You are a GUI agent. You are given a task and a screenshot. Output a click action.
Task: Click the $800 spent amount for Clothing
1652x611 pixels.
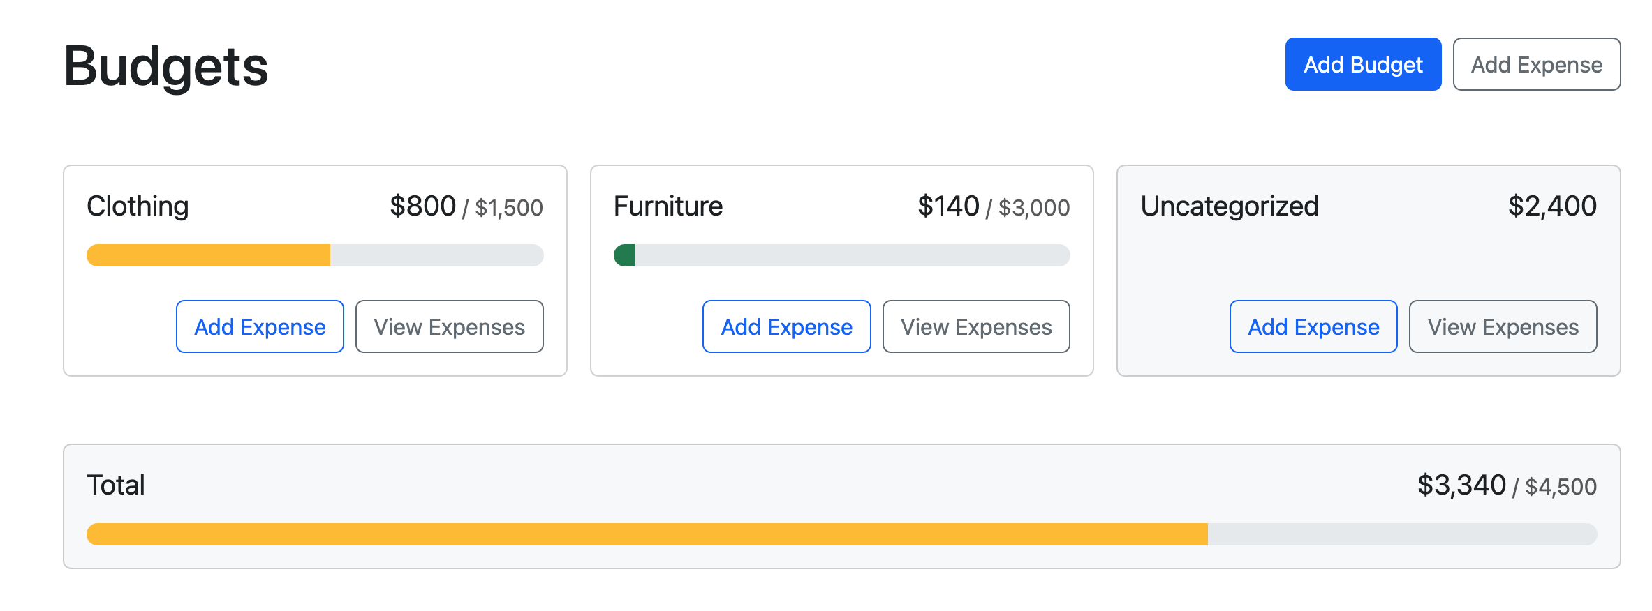point(422,205)
